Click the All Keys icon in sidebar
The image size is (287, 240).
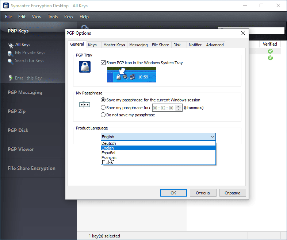11,45
